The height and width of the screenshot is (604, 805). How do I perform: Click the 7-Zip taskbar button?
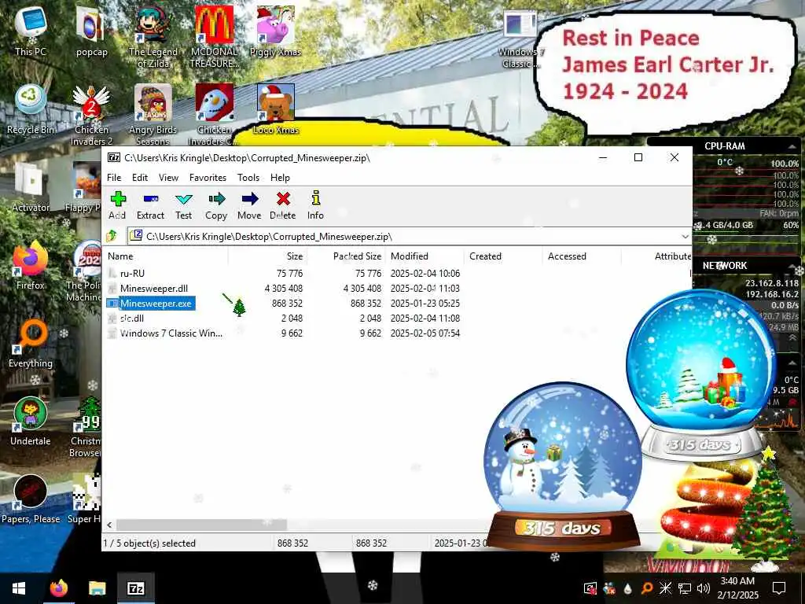coord(135,588)
